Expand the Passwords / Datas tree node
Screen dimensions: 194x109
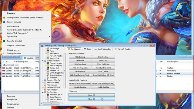pos(42,88)
